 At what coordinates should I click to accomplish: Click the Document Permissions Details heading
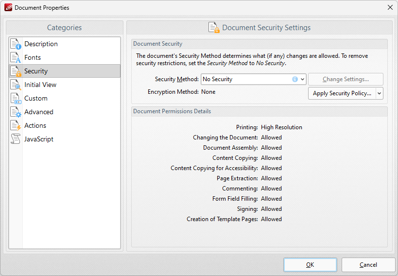[172, 111]
